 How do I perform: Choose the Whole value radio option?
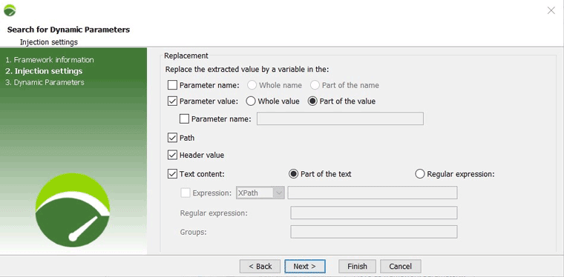coord(251,101)
